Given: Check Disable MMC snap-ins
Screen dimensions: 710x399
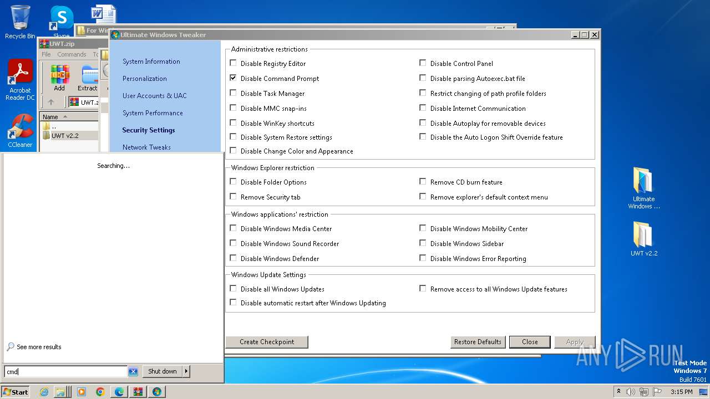Looking at the screenshot, I should pos(233,108).
